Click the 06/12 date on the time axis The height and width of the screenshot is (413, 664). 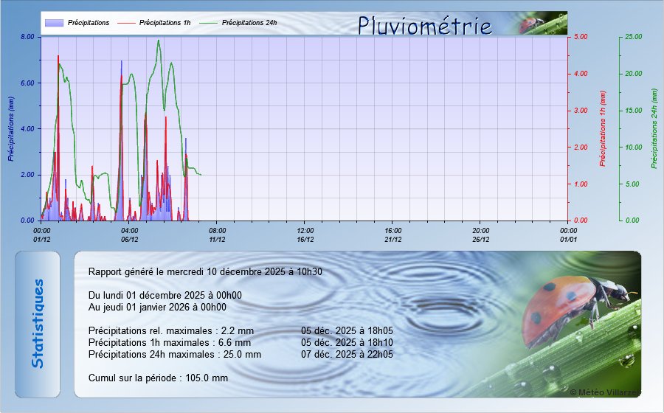[130, 239]
